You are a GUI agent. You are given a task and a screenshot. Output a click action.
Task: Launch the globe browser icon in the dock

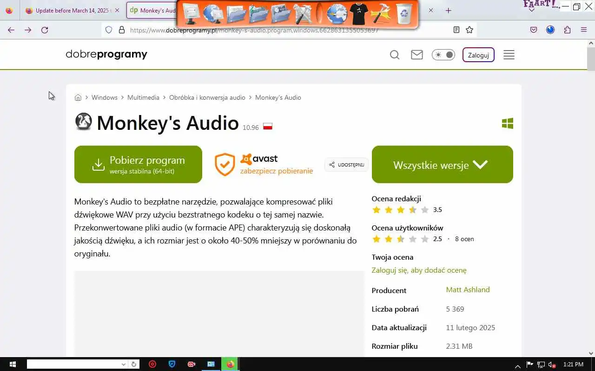coord(337,13)
